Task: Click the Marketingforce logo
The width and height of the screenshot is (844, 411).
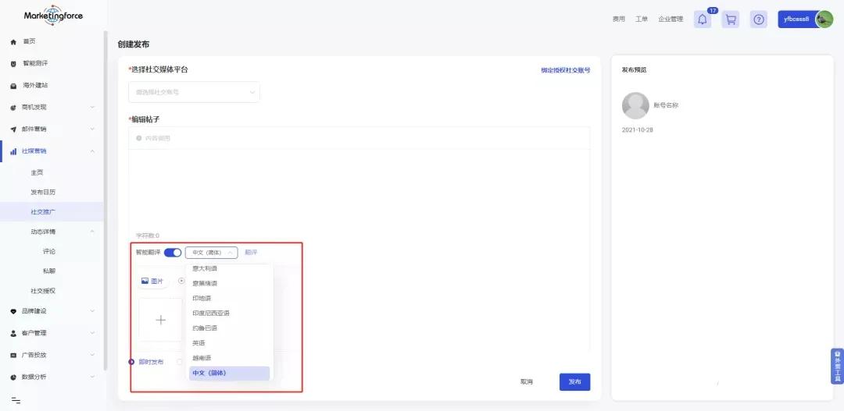Action: click(x=53, y=16)
